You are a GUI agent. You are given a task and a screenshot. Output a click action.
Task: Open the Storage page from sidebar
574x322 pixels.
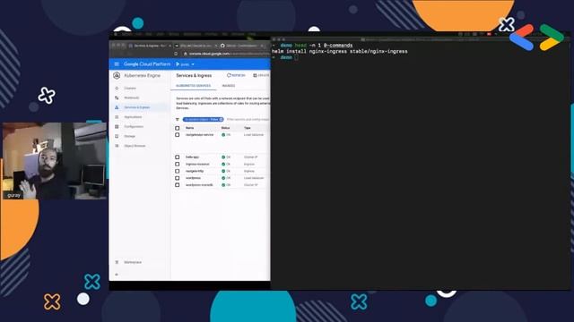click(129, 136)
